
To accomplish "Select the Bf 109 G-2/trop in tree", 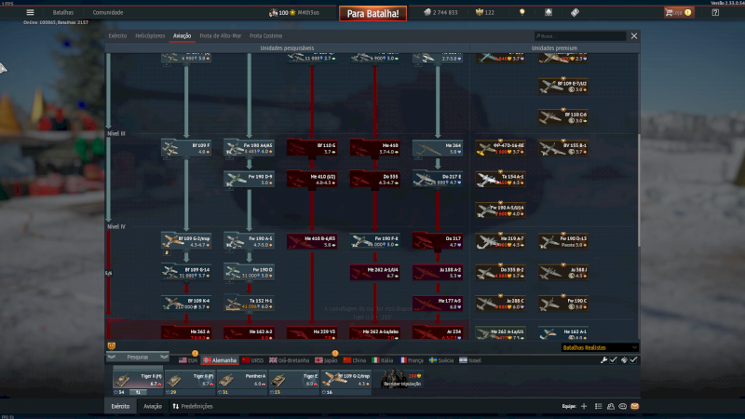I will (x=186, y=241).
